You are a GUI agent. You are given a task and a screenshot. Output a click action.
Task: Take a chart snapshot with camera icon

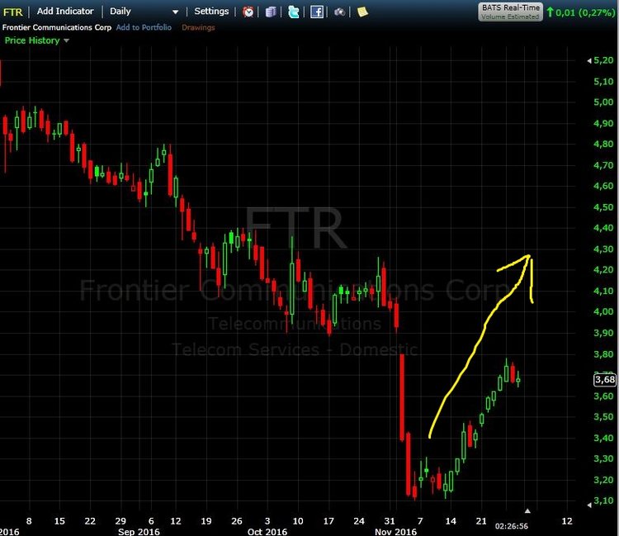[339, 12]
